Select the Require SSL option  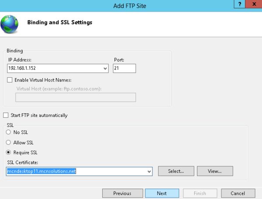pos(8,153)
